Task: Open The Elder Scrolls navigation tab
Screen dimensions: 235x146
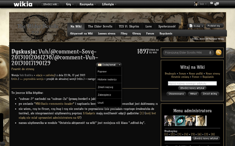Action: coord(100,26)
